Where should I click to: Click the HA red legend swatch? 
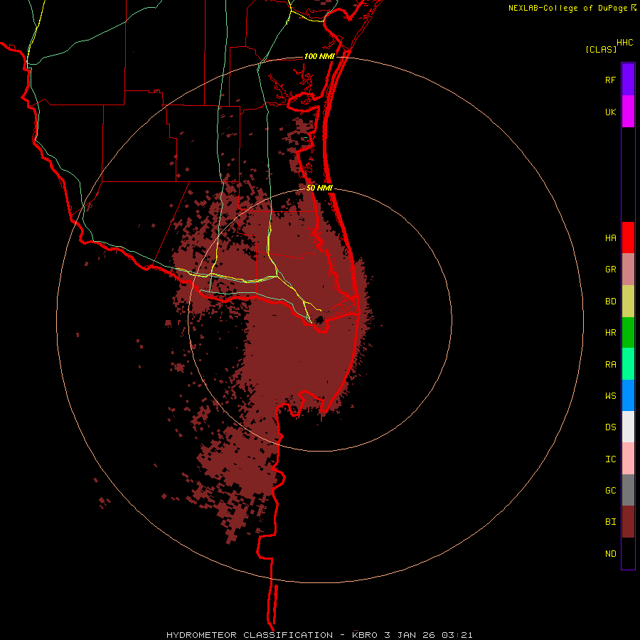(628, 238)
